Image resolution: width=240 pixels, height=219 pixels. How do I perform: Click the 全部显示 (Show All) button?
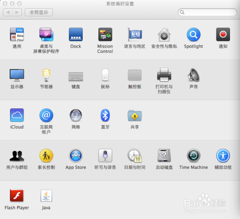[39, 13]
